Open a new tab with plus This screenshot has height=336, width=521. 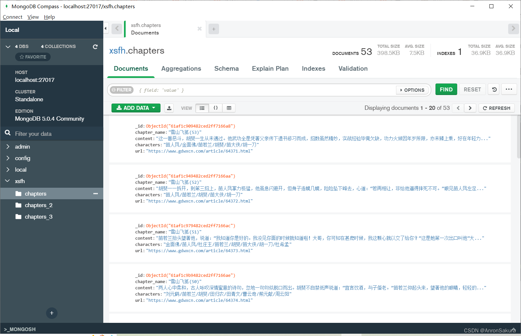click(x=214, y=29)
